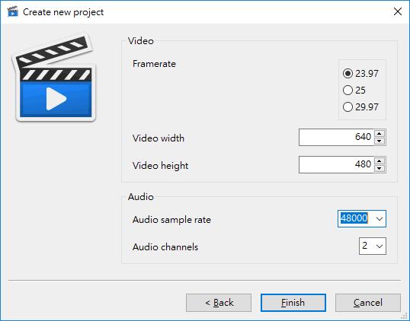Increase Video width with the up arrow

(380, 134)
